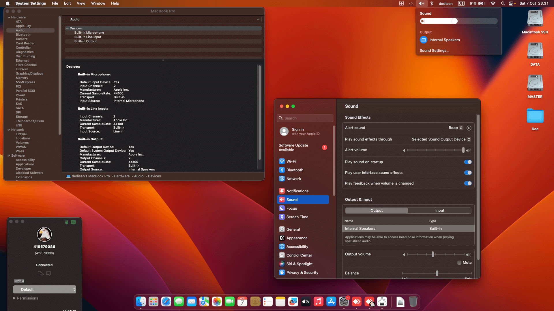
Task: Open the Alert sound Boop dropdown
Action: [x=456, y=128]
